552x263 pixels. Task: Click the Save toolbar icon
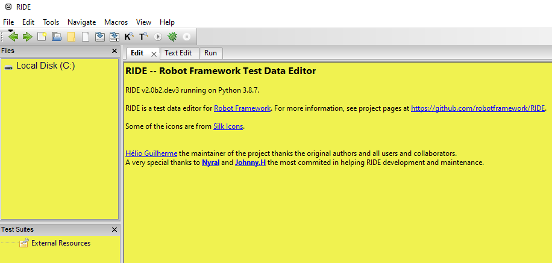pos(100,37)
